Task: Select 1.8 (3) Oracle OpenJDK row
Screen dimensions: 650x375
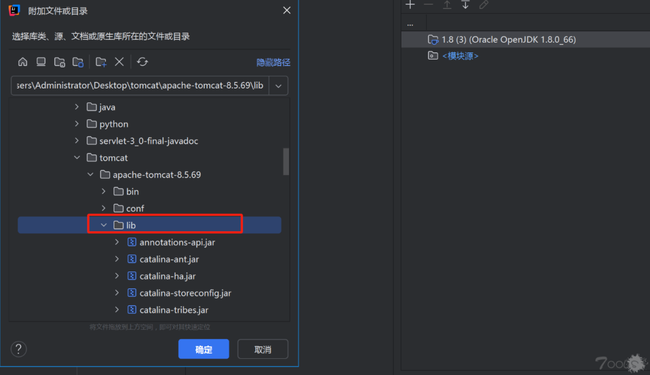Action: [525, 39]
